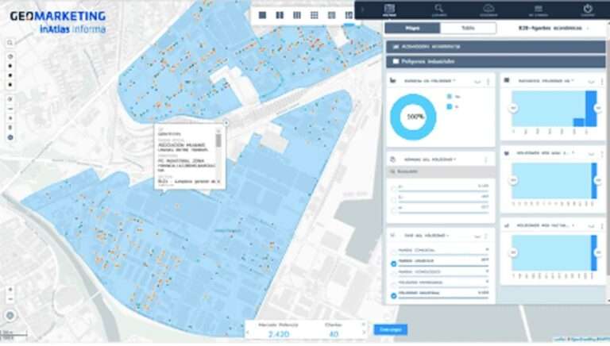Select the single-pane layout icon
The height and width of the screenshot is (346, 610).
pos(262,15)
